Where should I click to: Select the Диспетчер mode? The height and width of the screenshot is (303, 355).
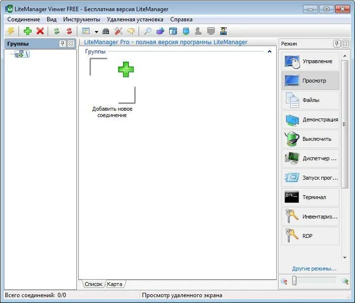point(310,158)
